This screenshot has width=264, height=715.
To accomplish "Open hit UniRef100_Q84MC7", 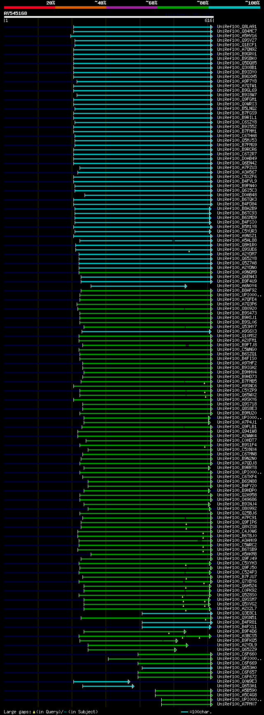I will [x=237, y=31].
